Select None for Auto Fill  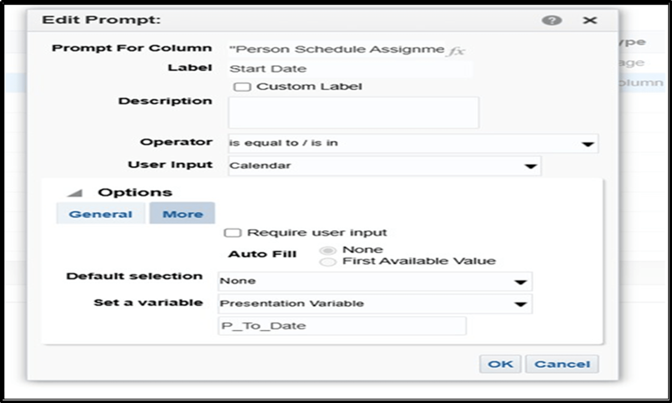[x=328, y=250]
